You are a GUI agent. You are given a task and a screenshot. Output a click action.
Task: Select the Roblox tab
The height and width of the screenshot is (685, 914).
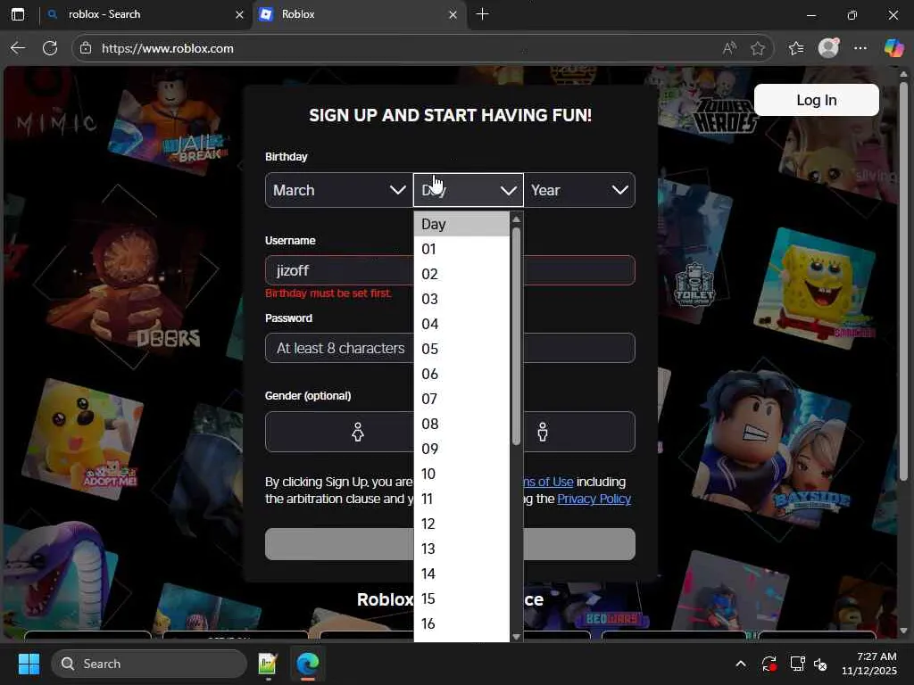click(x=360, y=14)
